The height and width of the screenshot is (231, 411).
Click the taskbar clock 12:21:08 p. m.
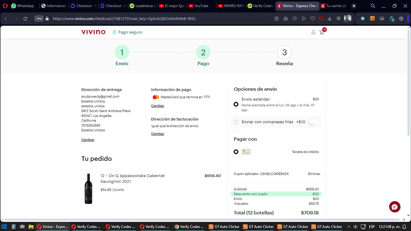[389, 227]
